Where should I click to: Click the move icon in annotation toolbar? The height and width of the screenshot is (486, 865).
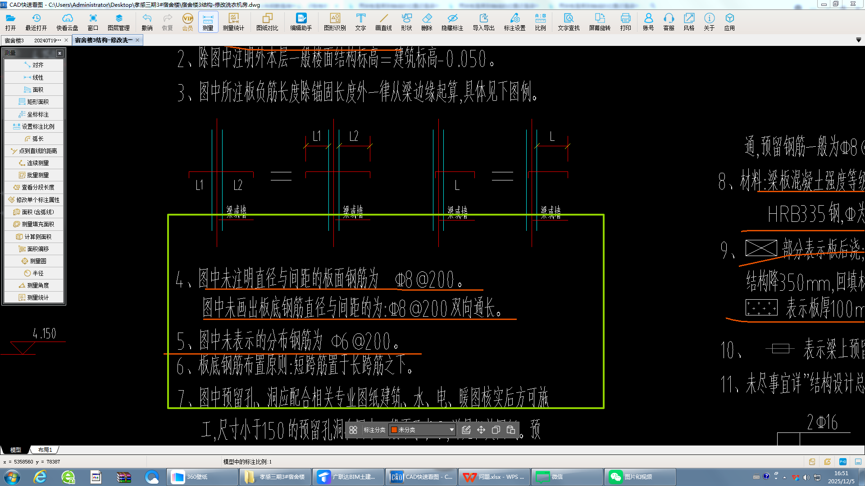point(481,430)
